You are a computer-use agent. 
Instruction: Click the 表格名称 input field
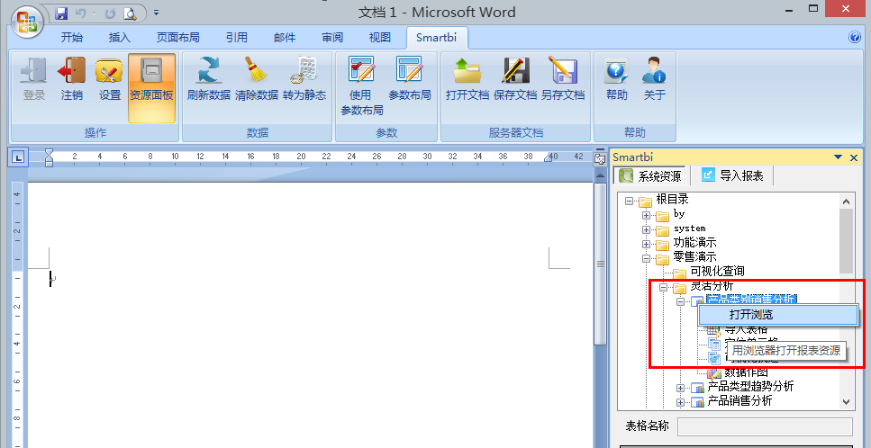click(x=765, y=427)
